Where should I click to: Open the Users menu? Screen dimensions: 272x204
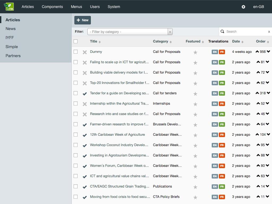click(x=95, y=7)
